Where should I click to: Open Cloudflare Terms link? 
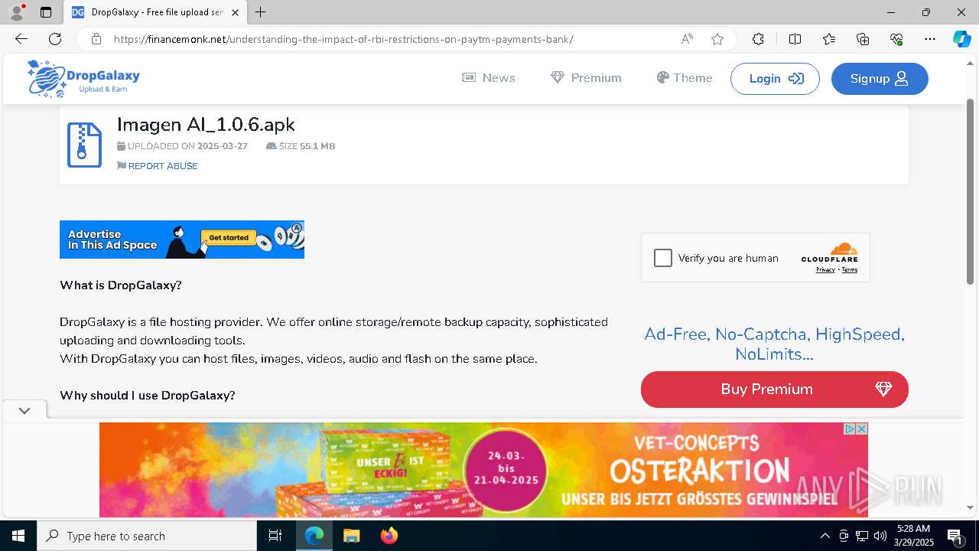pos(850,269)
